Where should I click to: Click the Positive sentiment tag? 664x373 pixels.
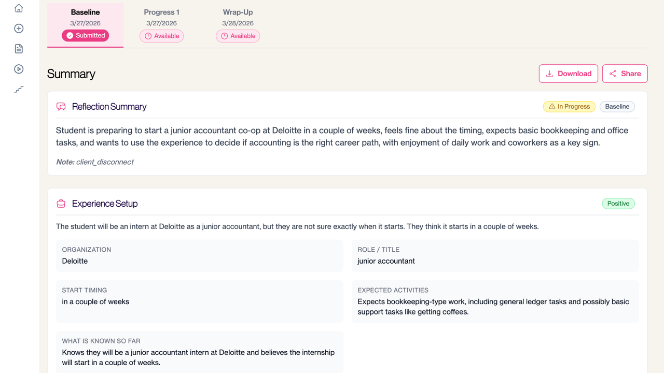pyautogui.click(x=618, y=204)
